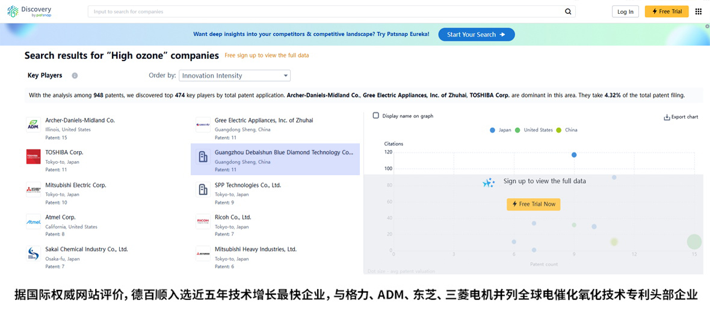
Task: Click the Key Players info icon
Action: [75, 76]
